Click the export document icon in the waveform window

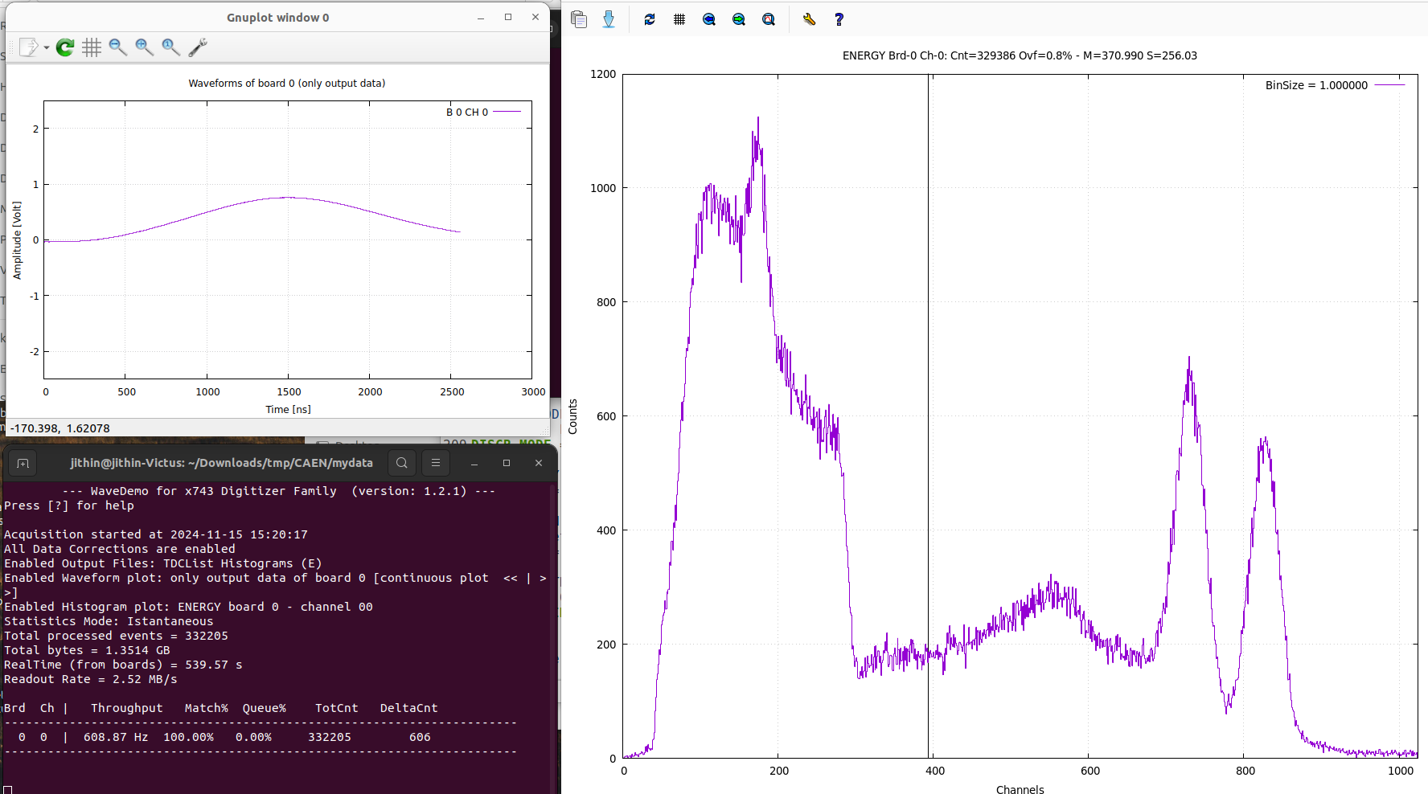click(x=28, y=47)
